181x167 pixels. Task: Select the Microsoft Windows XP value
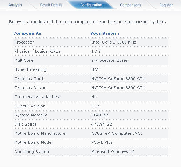point(113,152)
